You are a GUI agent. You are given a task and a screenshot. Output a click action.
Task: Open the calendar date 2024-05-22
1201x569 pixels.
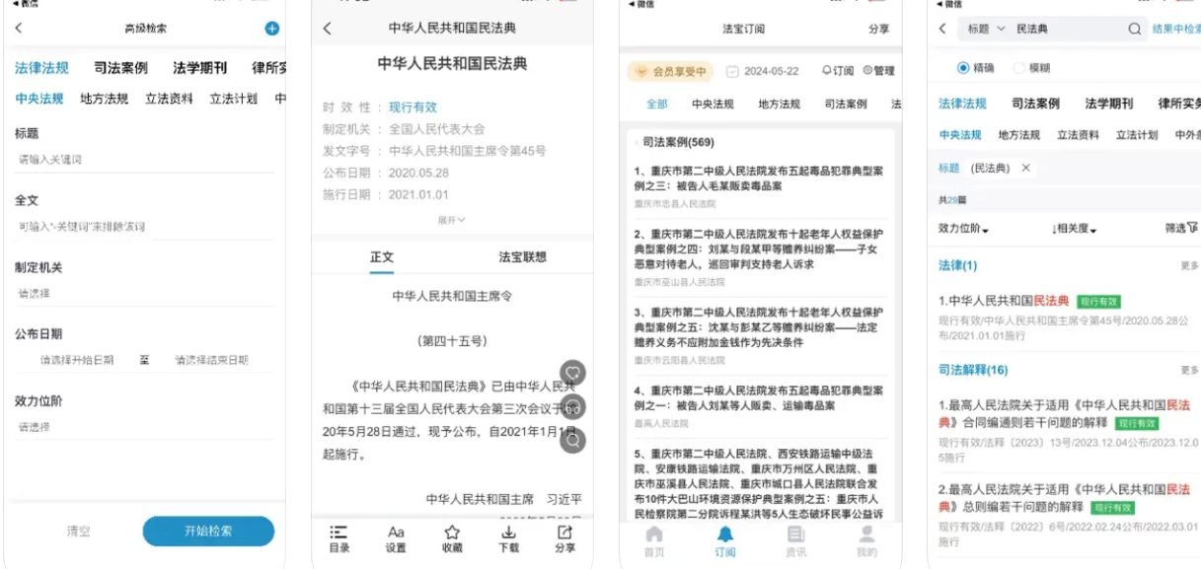(761, 71)
